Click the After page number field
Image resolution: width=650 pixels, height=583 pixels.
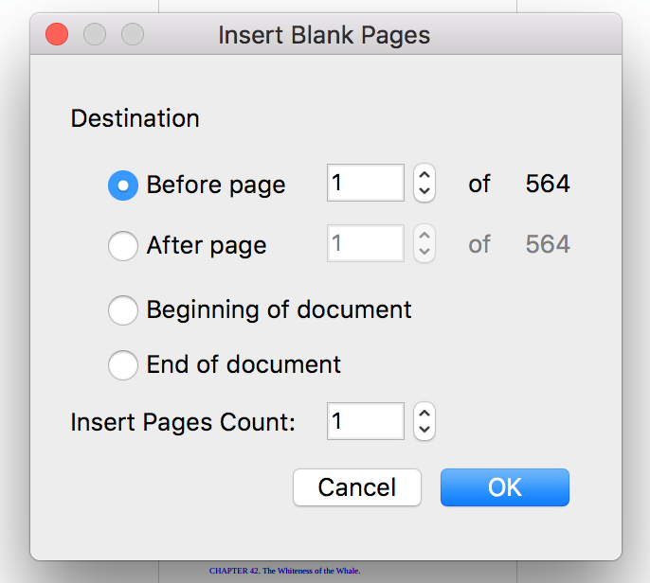tap(366, 243)
